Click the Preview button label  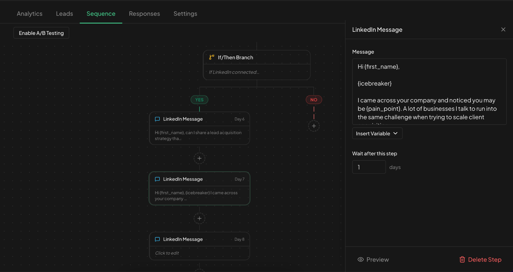point(378,259)
